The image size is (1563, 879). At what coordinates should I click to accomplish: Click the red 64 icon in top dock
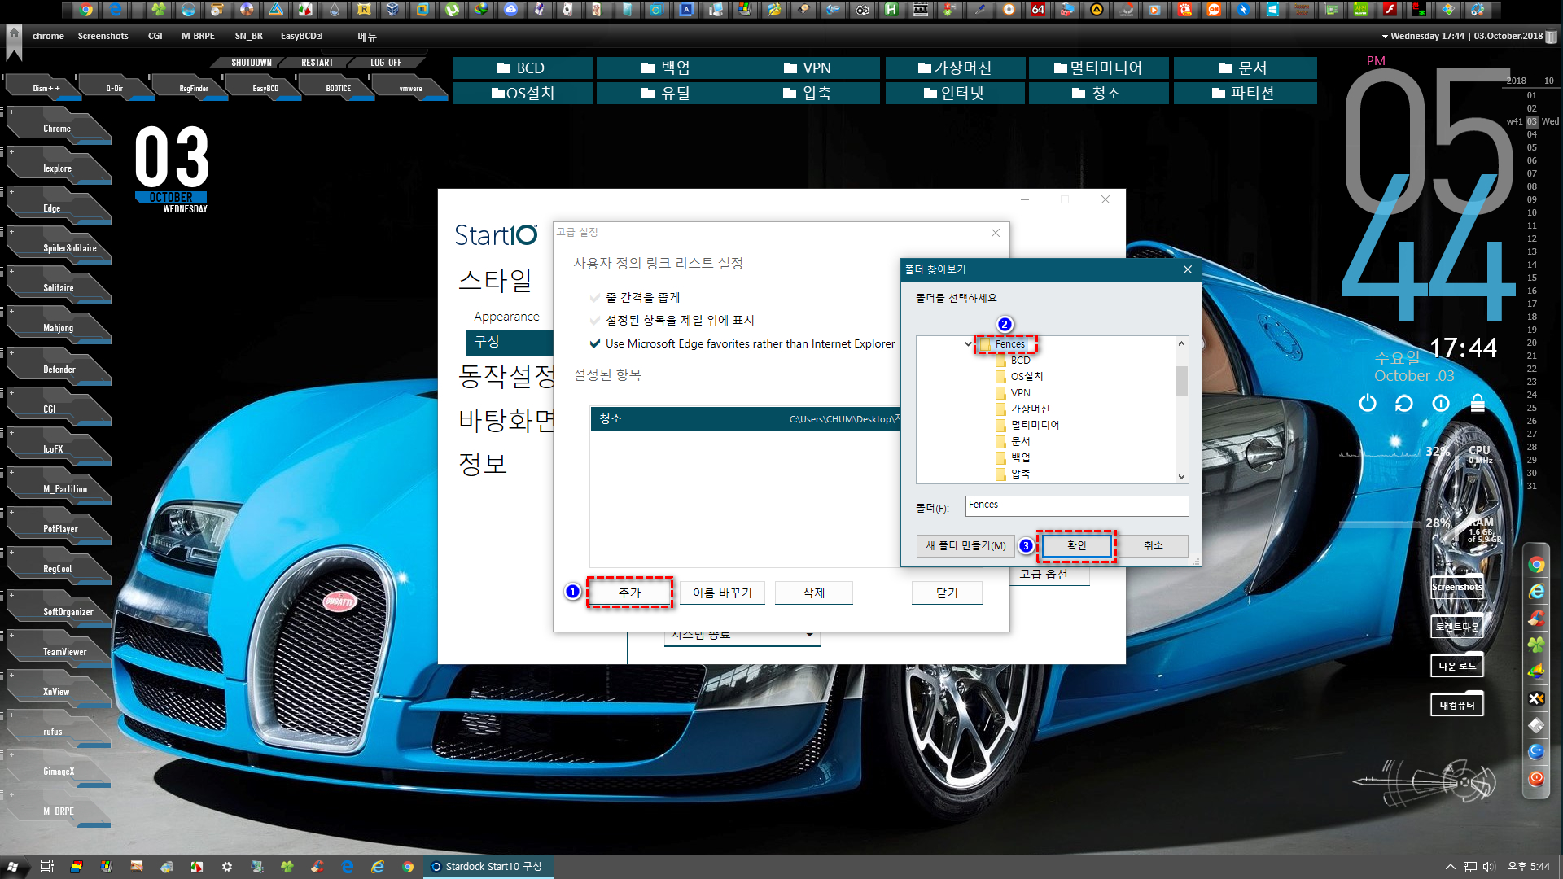click(x=1038, y=10)
